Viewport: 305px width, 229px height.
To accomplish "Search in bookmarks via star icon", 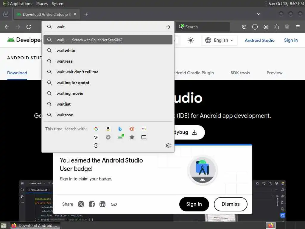I will pyautogui.click(x=132, y=137).
